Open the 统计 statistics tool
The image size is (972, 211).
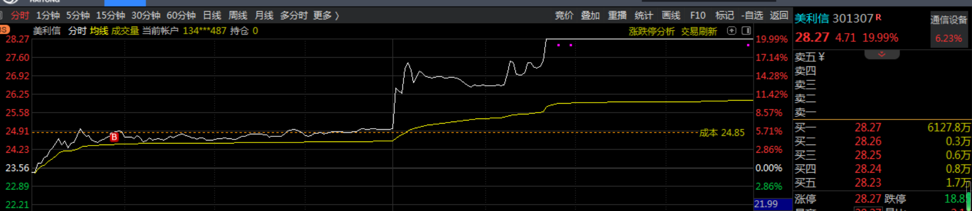643,15
